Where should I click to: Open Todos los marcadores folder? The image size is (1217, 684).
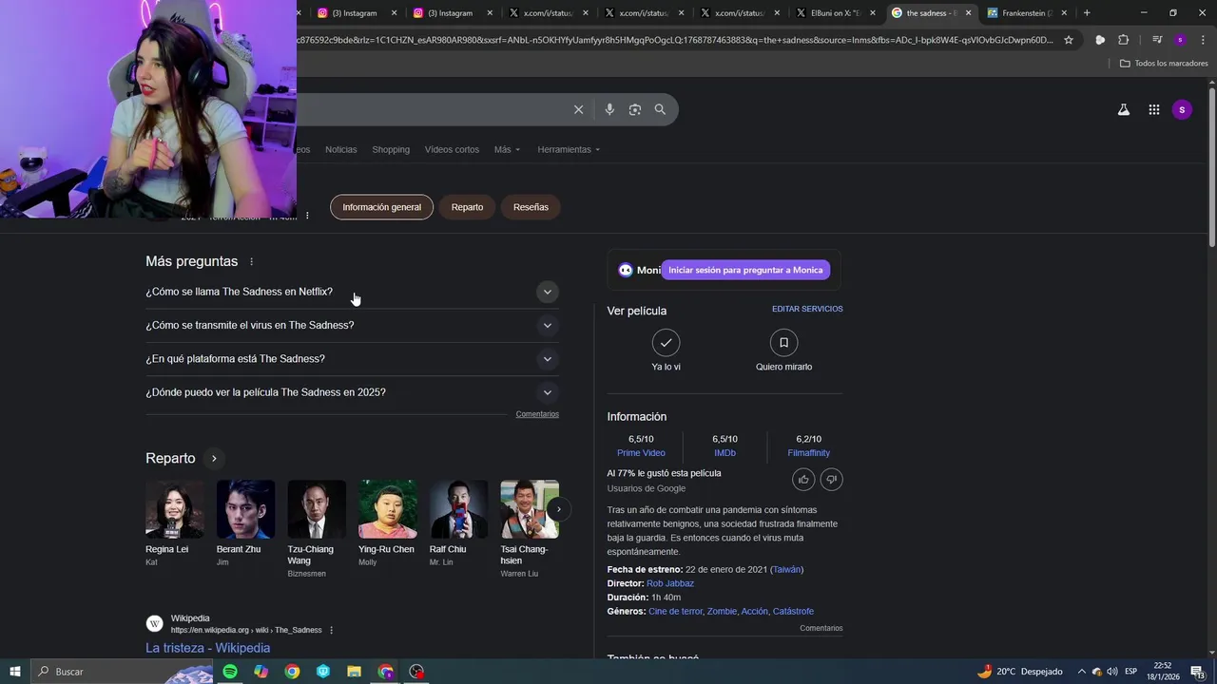coord(1164,64)
